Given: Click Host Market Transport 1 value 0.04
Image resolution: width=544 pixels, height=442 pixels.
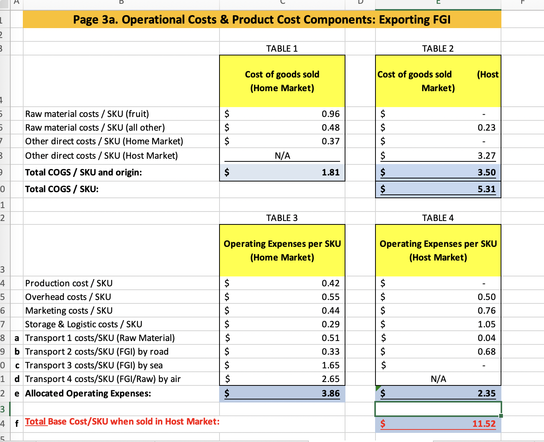Looking at the screenshot, I should click(x=438, y=338).
